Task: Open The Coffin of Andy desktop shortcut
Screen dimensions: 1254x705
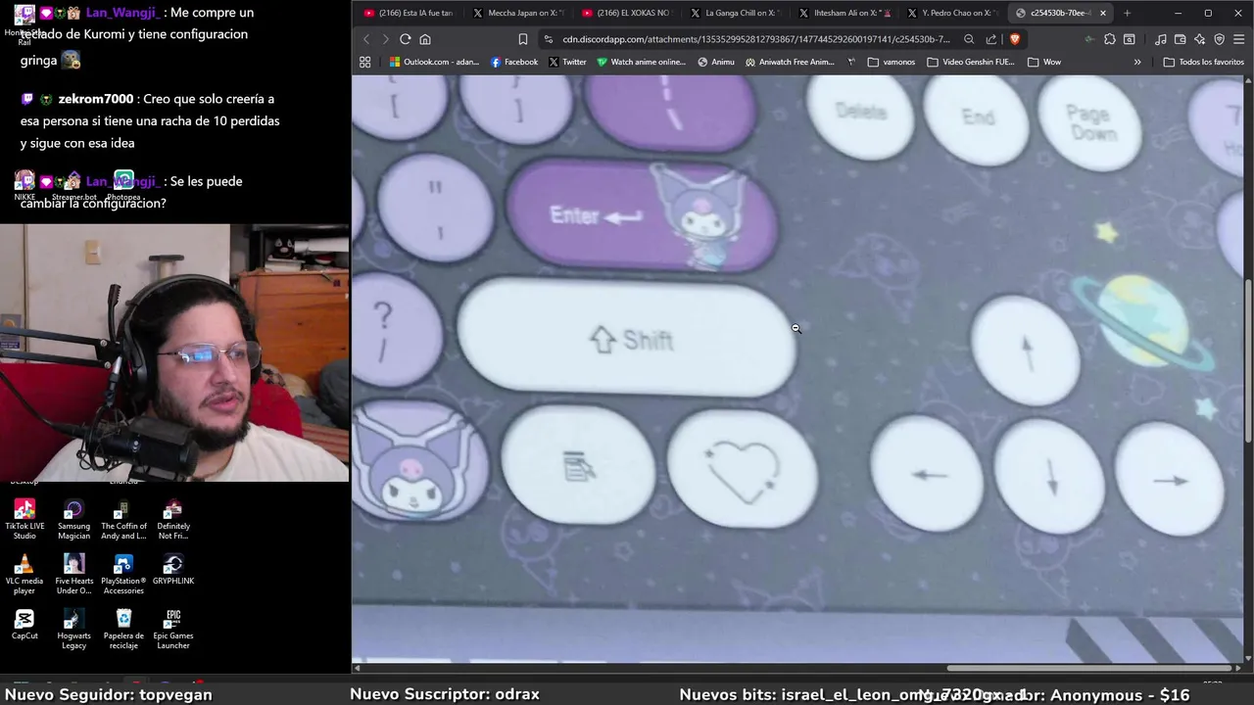Action: 123,519
